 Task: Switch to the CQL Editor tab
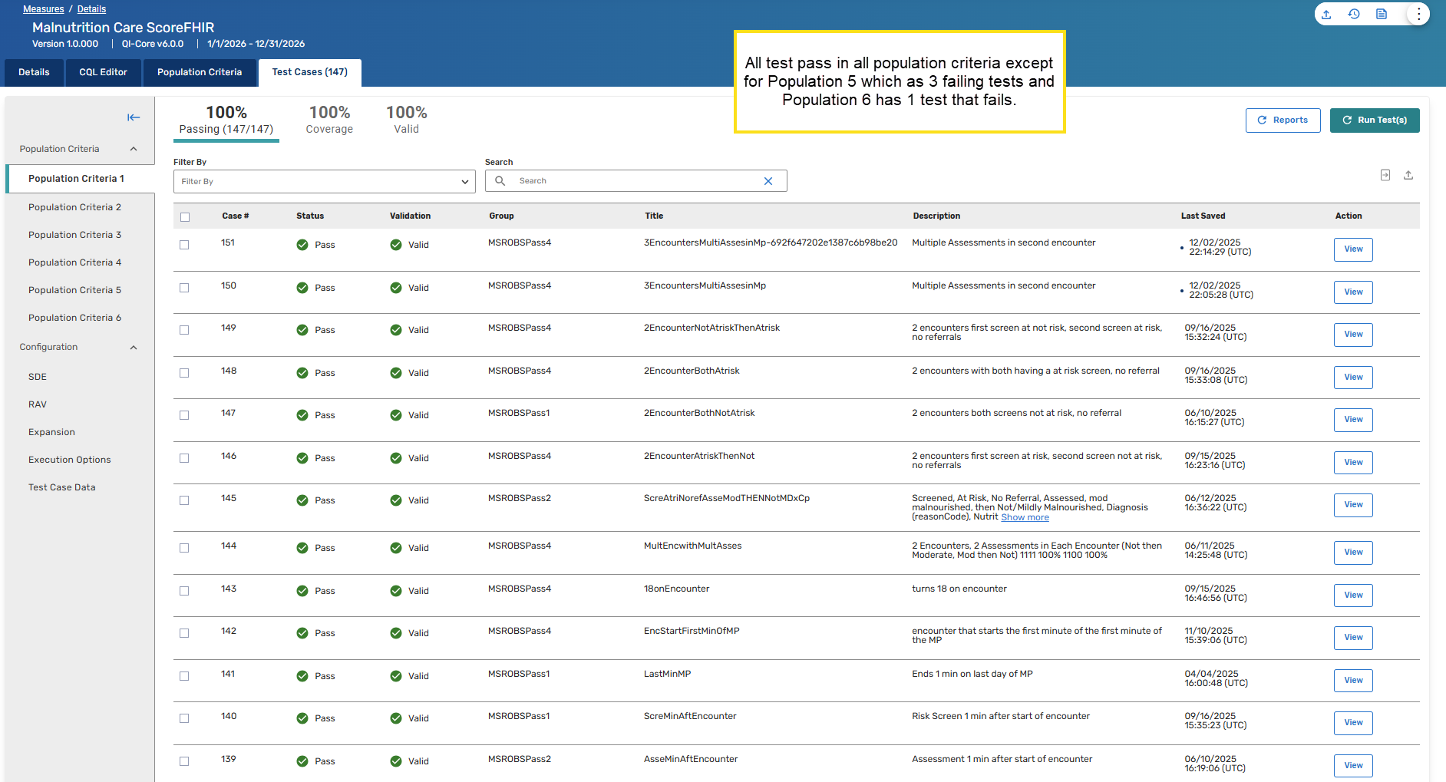coord(103,72)
